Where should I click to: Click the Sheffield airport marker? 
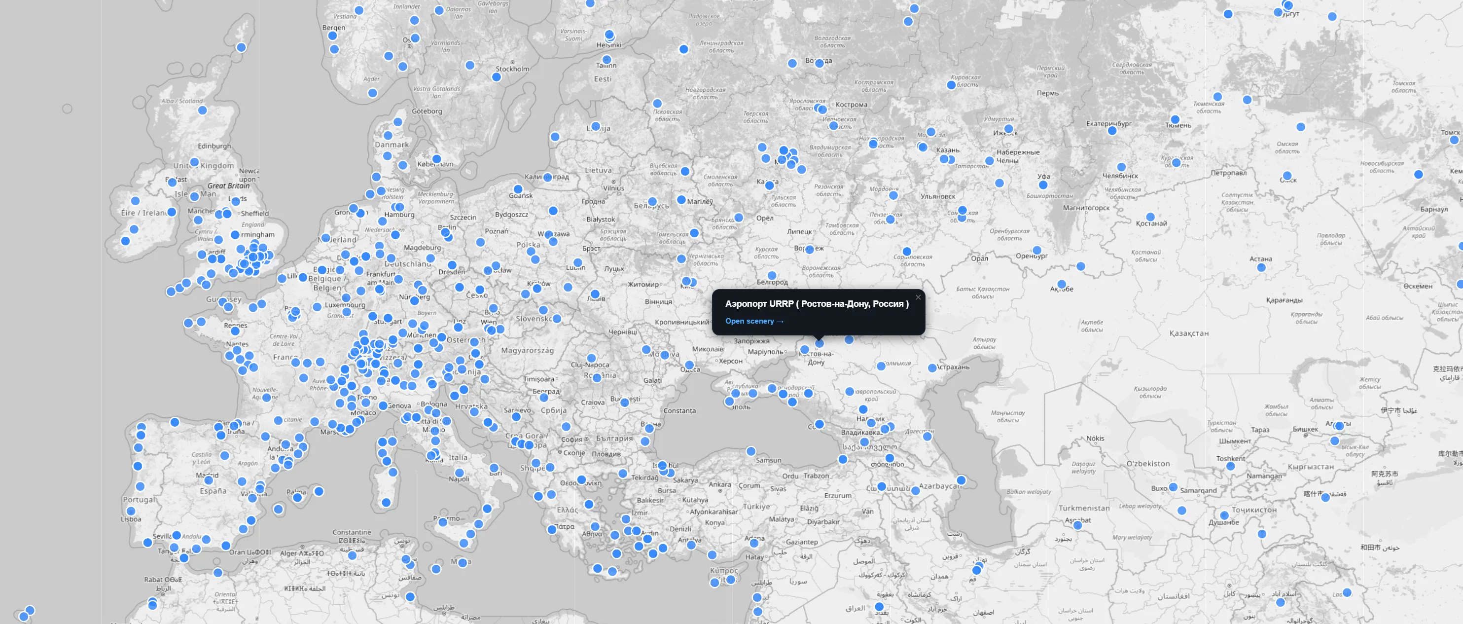tap(227, 214)
